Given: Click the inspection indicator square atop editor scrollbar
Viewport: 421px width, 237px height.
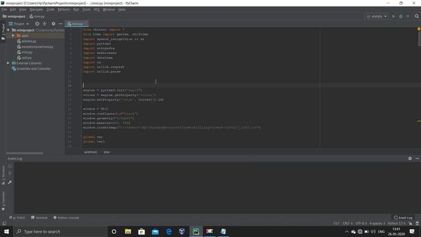Looking at the screenshot, I should tap(418, 29).
